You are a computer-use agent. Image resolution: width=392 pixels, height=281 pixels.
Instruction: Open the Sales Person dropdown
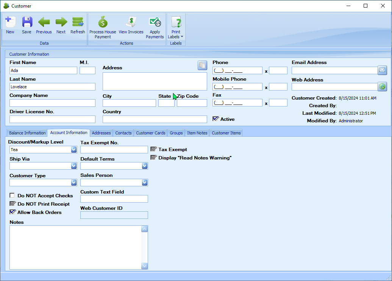145,183
